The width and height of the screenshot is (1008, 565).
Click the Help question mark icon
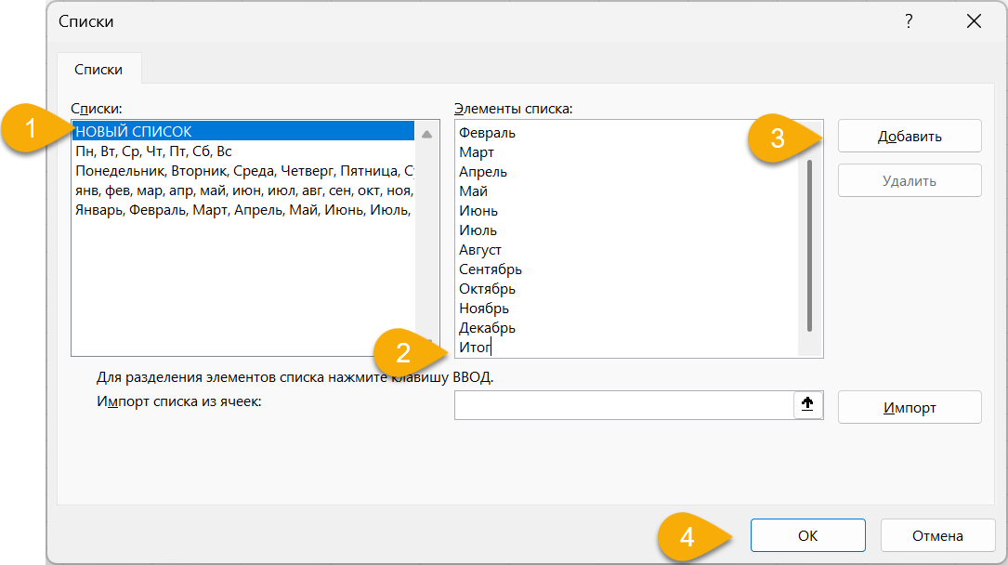click(x=908, y=21)
